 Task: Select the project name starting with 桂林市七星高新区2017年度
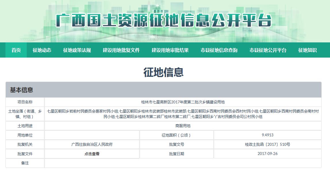(183, 102)
